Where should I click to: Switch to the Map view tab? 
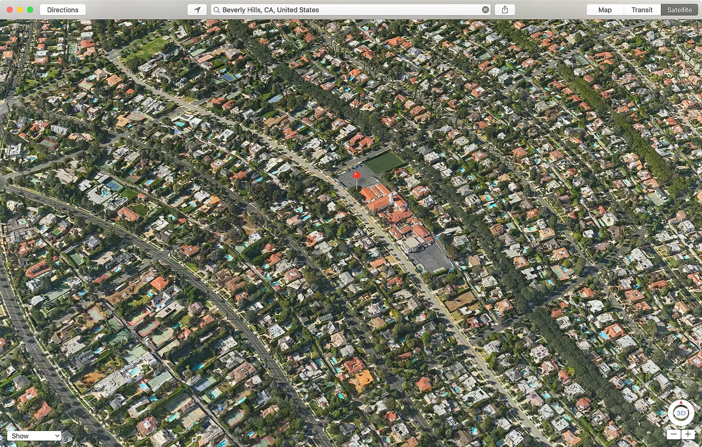click(606, 10)
